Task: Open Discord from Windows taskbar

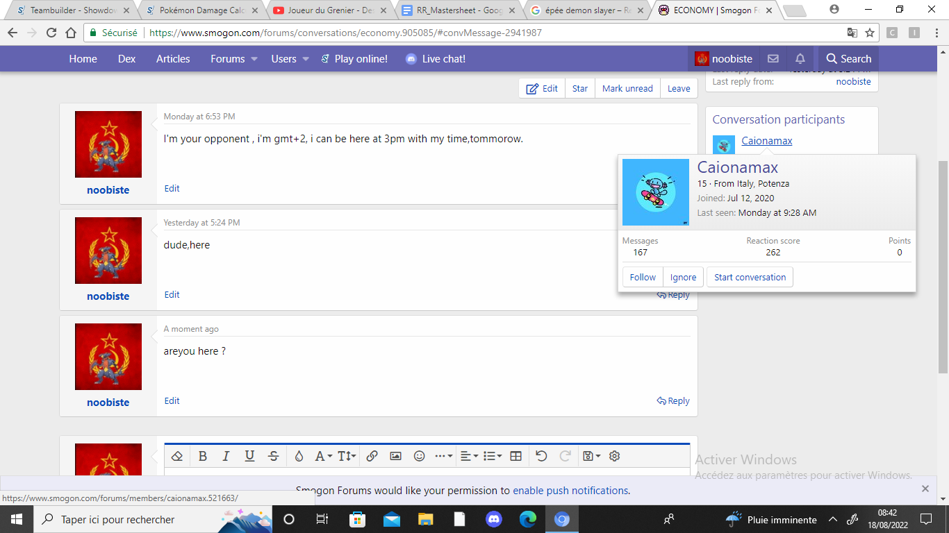Action: tap(494, 519)
